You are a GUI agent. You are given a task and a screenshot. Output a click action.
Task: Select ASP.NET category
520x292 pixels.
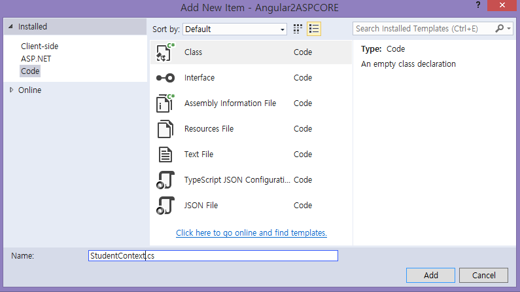36,59
